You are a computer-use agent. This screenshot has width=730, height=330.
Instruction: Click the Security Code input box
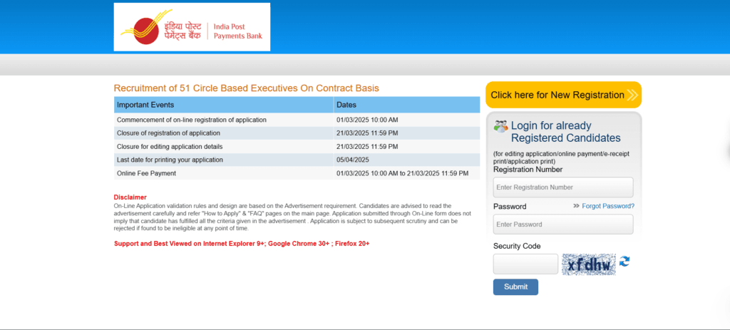pyautogui.click(x=525, y=264)
